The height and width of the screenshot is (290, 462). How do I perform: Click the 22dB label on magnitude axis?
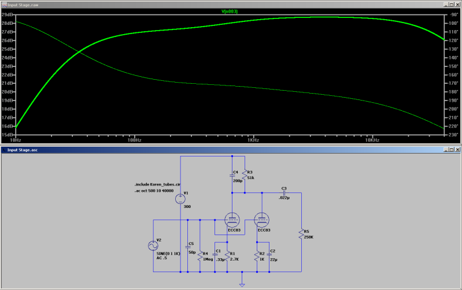click(8, 75)
